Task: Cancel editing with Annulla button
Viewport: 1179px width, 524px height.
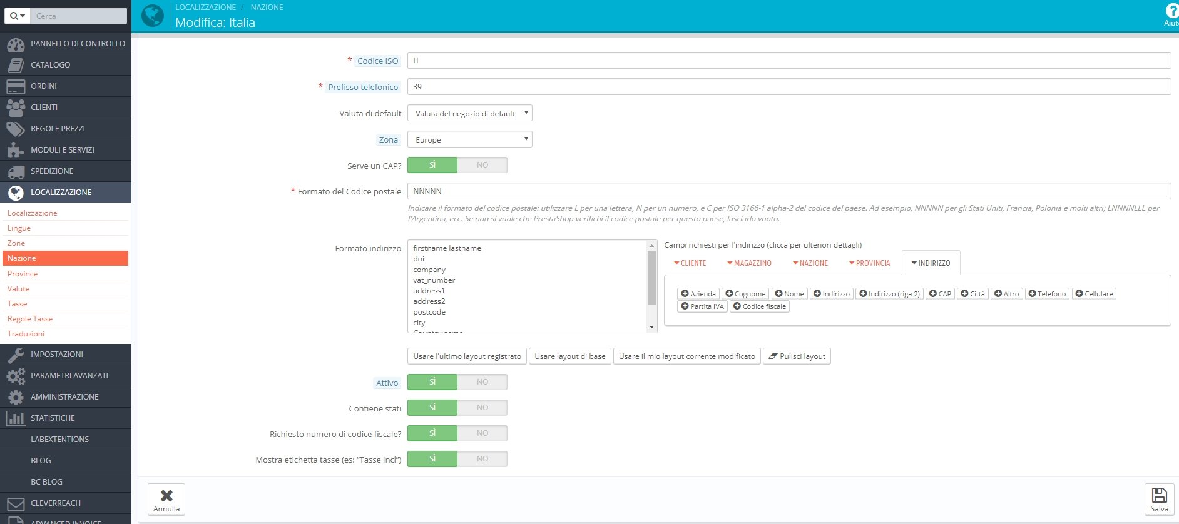Action: coord(166,500)
